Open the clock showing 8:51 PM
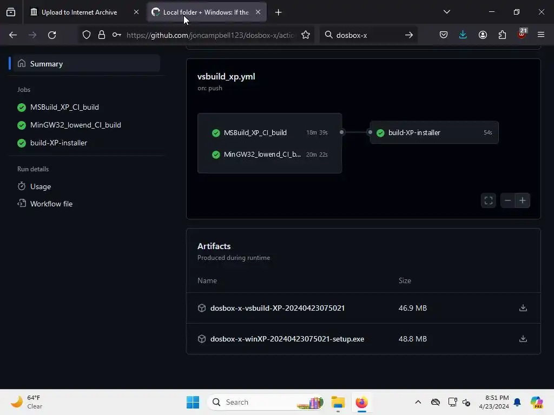 [x=494, y=402]
